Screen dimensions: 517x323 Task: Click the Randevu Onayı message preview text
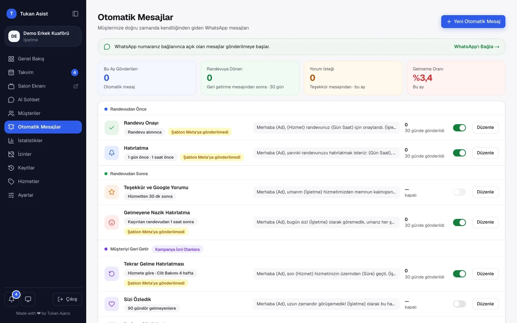pyautogui.click(x=326, y=128)
